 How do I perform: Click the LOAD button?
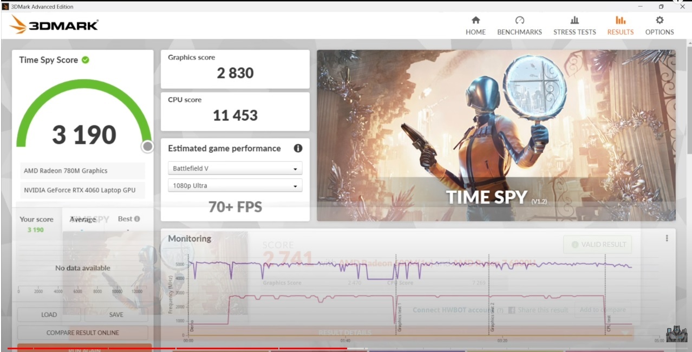(49, 315)
